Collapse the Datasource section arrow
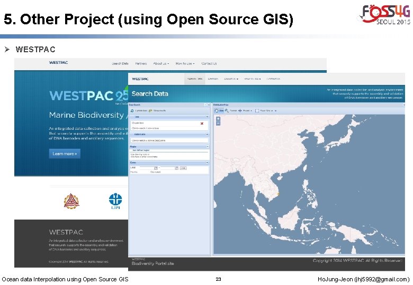Screen dimensions: 413x285 click(x=207, y=135)
